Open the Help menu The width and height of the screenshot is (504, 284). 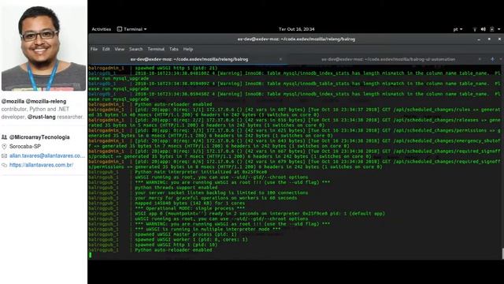click(188, 49)
